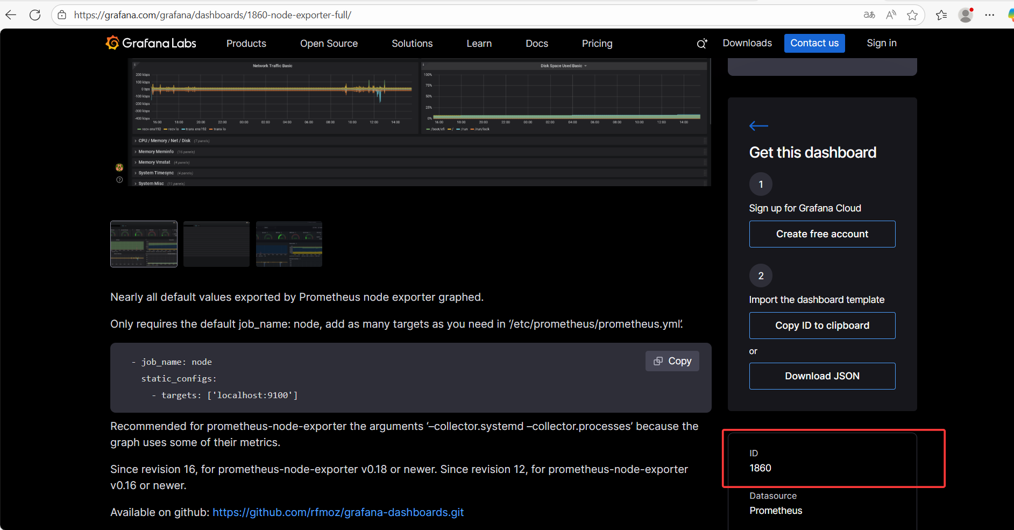
Task: Select the first dashboard screenshot thumbnail
Action: (144, 244)
